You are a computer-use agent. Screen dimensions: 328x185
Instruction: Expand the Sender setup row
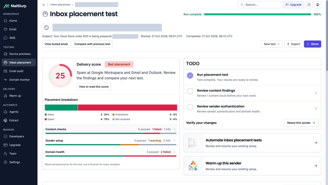111,142
